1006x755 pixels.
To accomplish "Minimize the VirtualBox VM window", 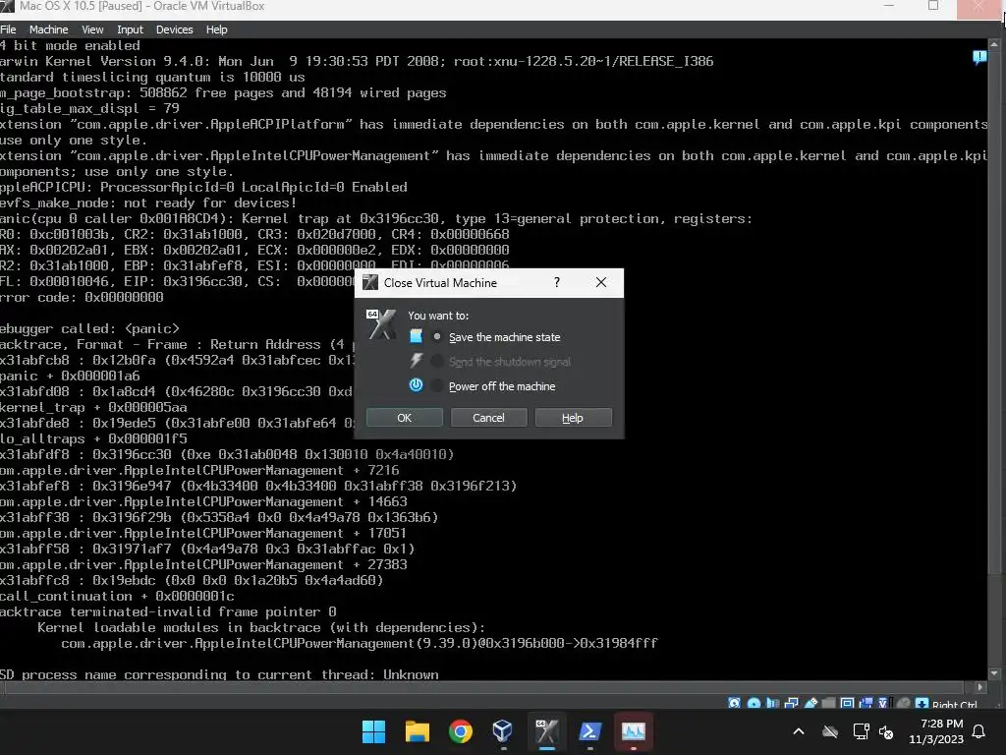I will [888, 6].
